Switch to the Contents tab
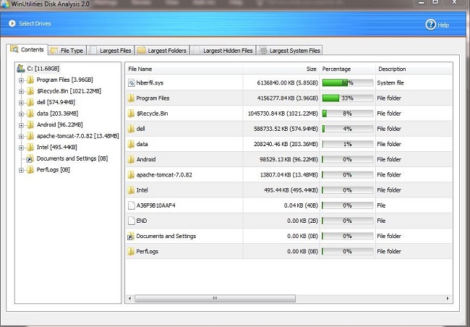Image resolution: width=470 pixels, height=327 pixels. coord(27,49)
